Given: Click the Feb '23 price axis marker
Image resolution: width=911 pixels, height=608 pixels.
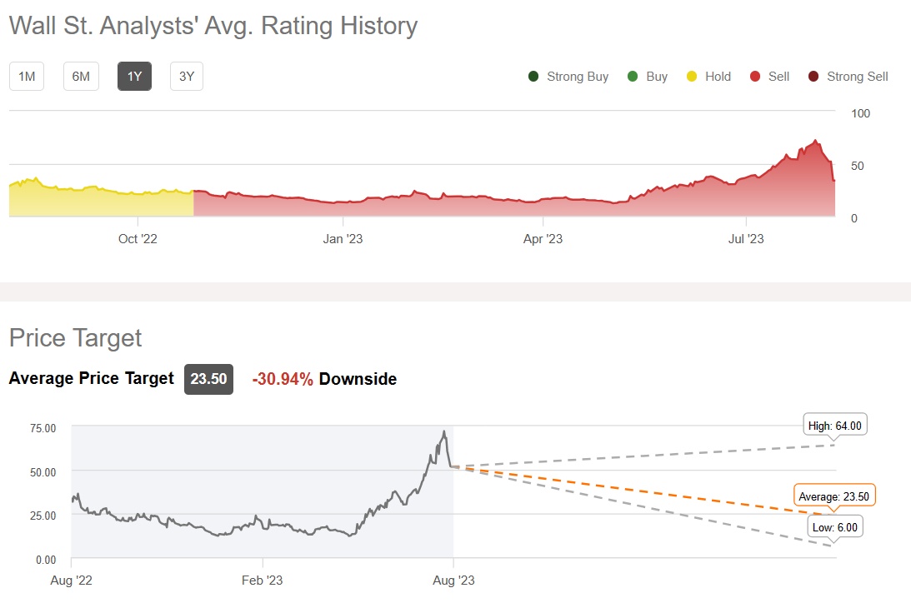Looking at the screenshot, I should tap(263, 581).
